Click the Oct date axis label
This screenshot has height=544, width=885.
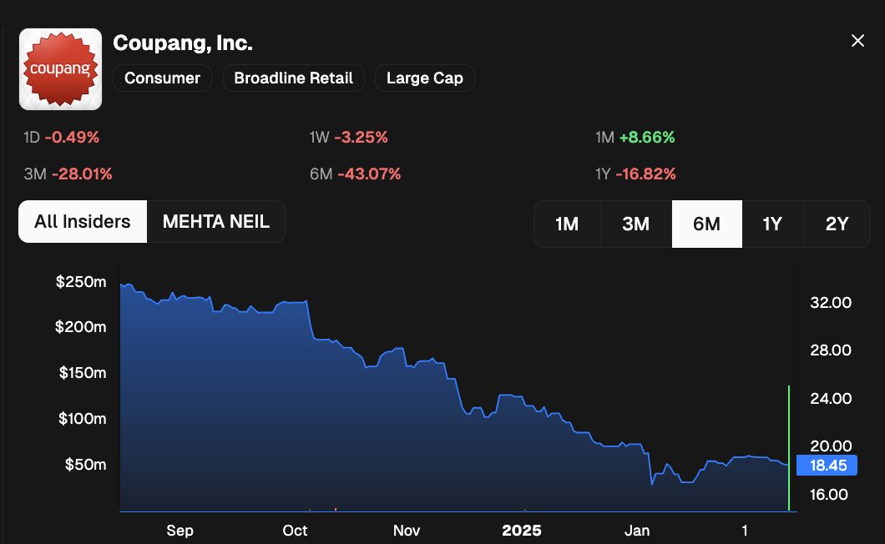(295, 531)
